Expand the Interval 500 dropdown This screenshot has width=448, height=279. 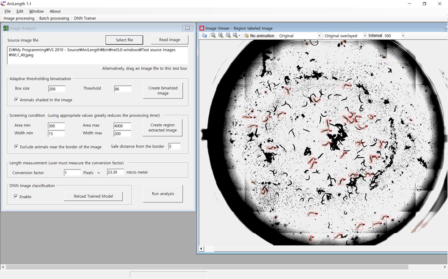[403, 36]
